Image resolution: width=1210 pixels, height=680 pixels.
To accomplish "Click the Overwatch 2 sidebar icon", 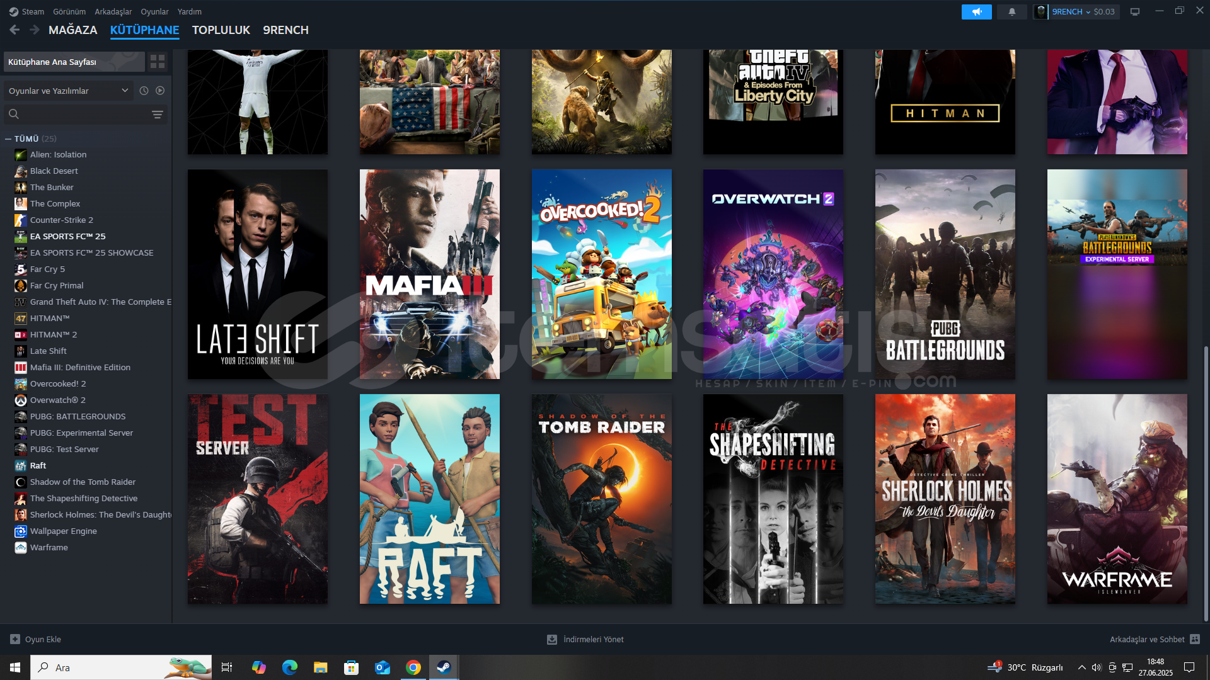I will coord(21,400).
